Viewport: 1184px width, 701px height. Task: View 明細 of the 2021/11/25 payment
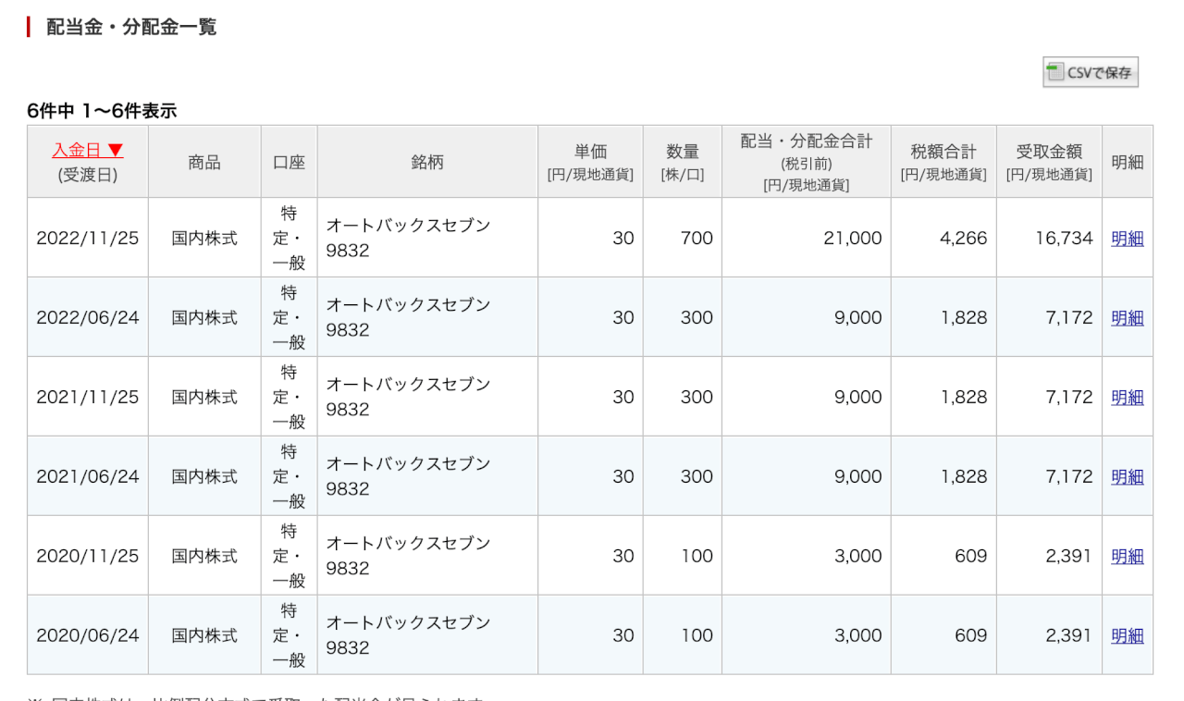1127,398
